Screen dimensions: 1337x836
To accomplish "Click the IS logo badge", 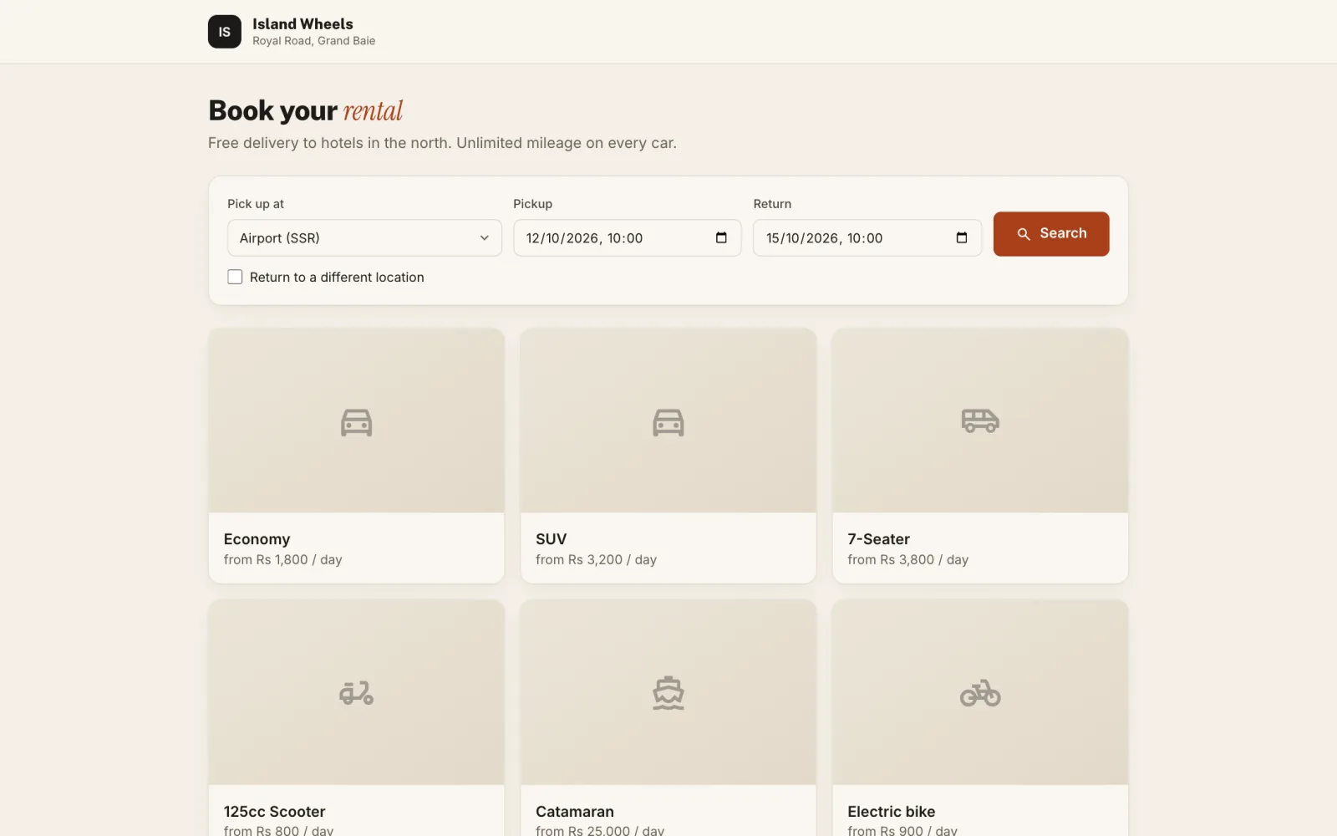I will pyautogui.click(x=224, y=32).
